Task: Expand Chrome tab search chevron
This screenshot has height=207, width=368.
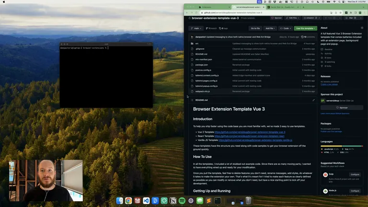Action: pos(365,7)
